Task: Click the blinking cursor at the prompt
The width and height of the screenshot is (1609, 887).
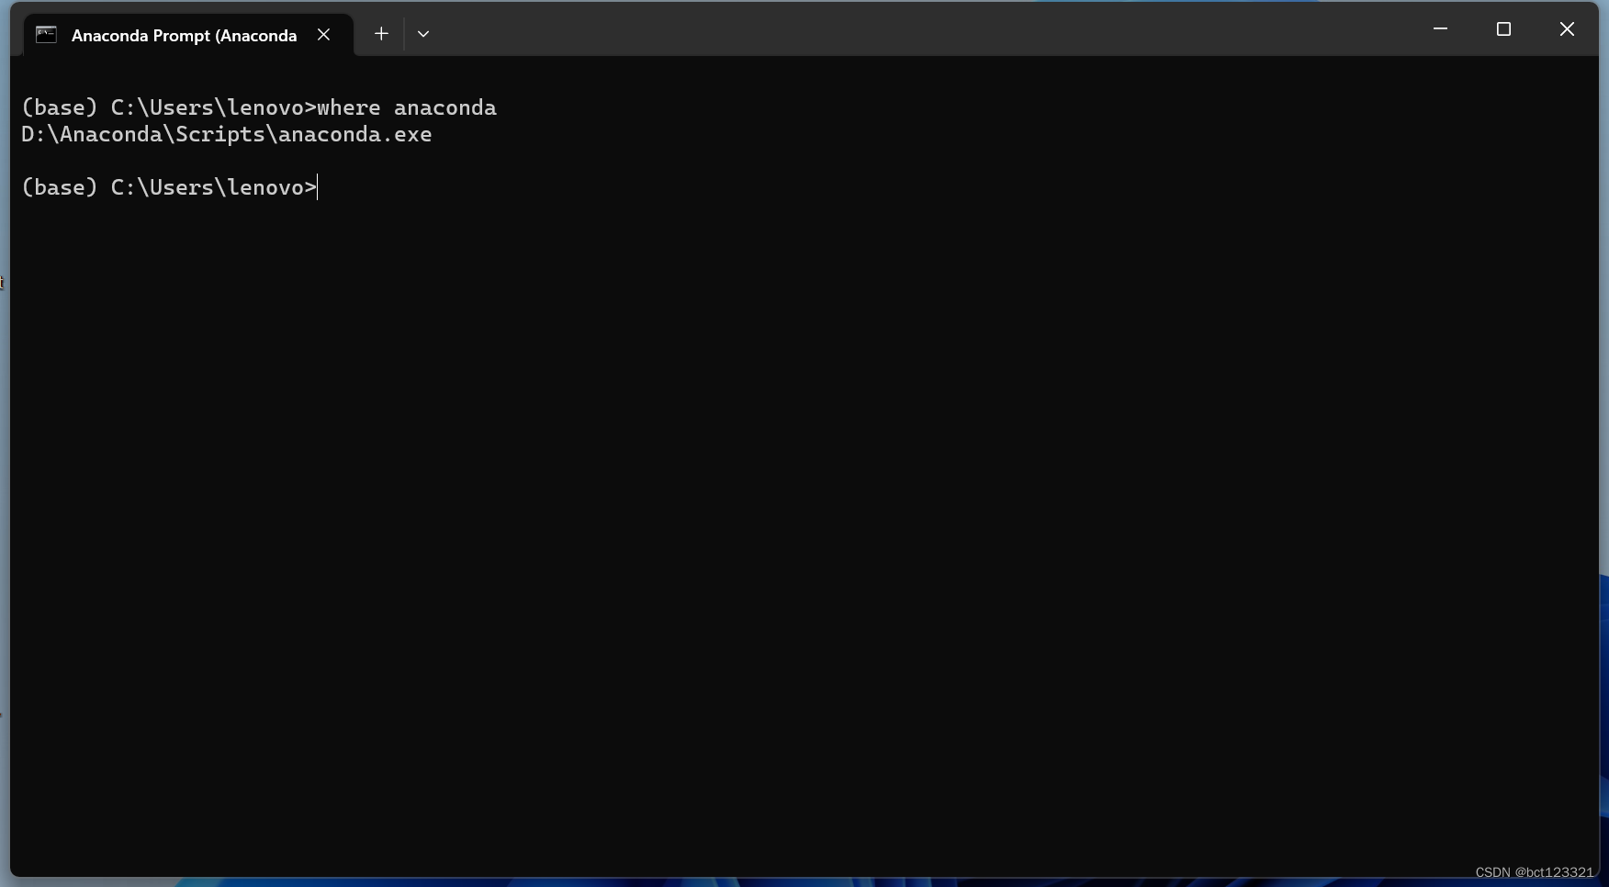Action: (x=318, y=187)
